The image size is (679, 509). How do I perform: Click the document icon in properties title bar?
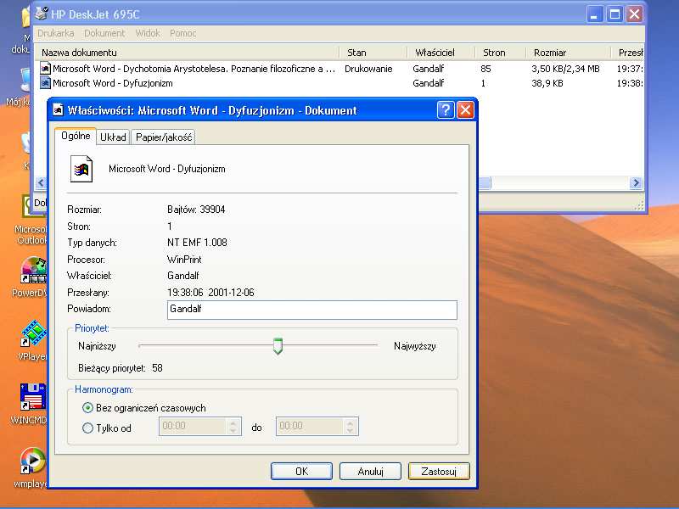pyautogui.click(x=58, y=110)
